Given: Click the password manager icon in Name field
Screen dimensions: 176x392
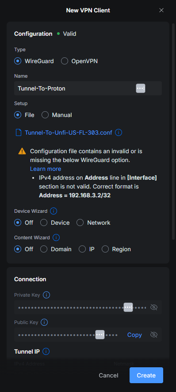Looking at the screenshot, I should tap(141, 88).
